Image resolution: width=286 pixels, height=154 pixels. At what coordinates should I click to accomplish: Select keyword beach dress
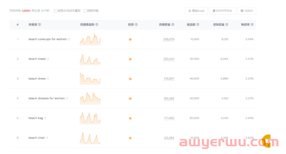tap(37, 79)
